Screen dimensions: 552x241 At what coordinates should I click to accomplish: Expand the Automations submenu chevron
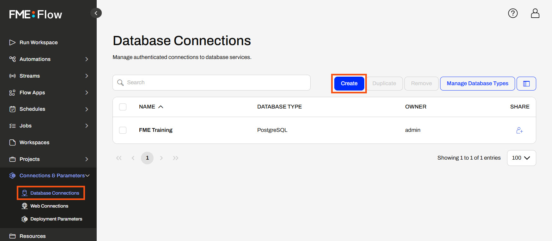coord(87,59)
